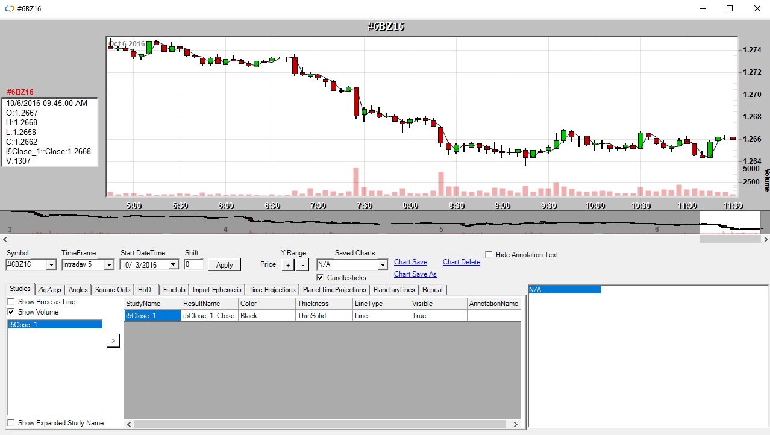Open the Symbol dropdown
Viewport: 770px width, 435px height.
tap(51, 265)
